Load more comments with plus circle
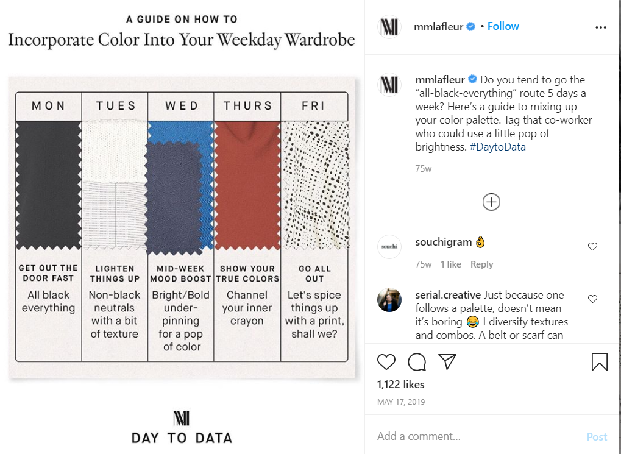The width and height of the screenshot is (621, 454). point(491,202)
